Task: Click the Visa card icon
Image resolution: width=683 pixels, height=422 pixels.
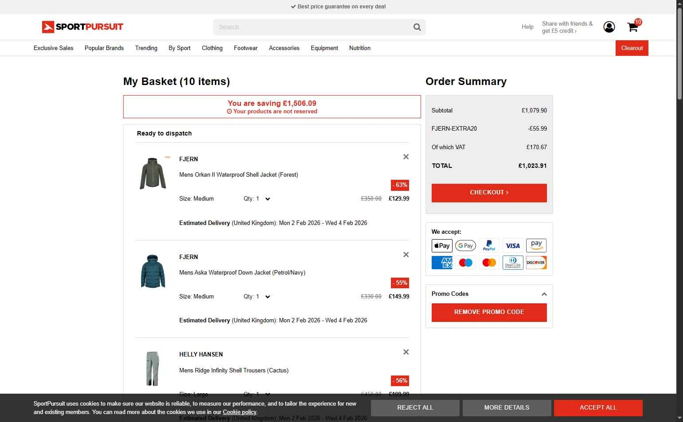Action: (x=513, y=246)
